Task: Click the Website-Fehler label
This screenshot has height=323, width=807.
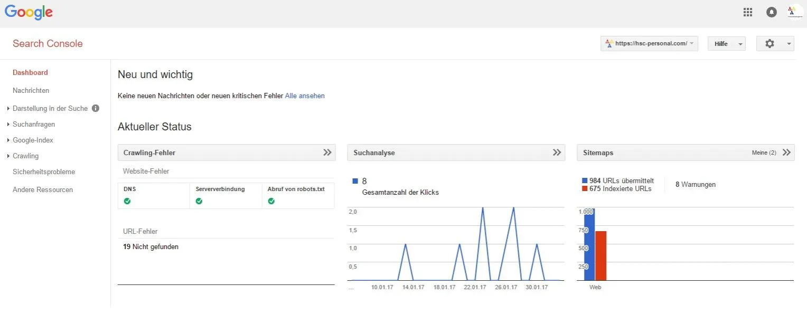Action: pos(146,171)
